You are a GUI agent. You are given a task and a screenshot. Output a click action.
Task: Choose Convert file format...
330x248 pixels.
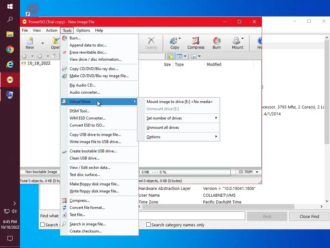(x=99, y=208)
